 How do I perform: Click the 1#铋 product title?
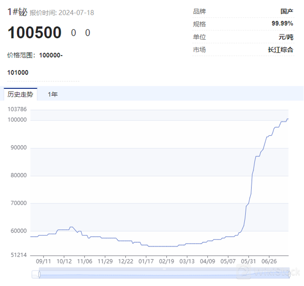click(x=17, y=12)
